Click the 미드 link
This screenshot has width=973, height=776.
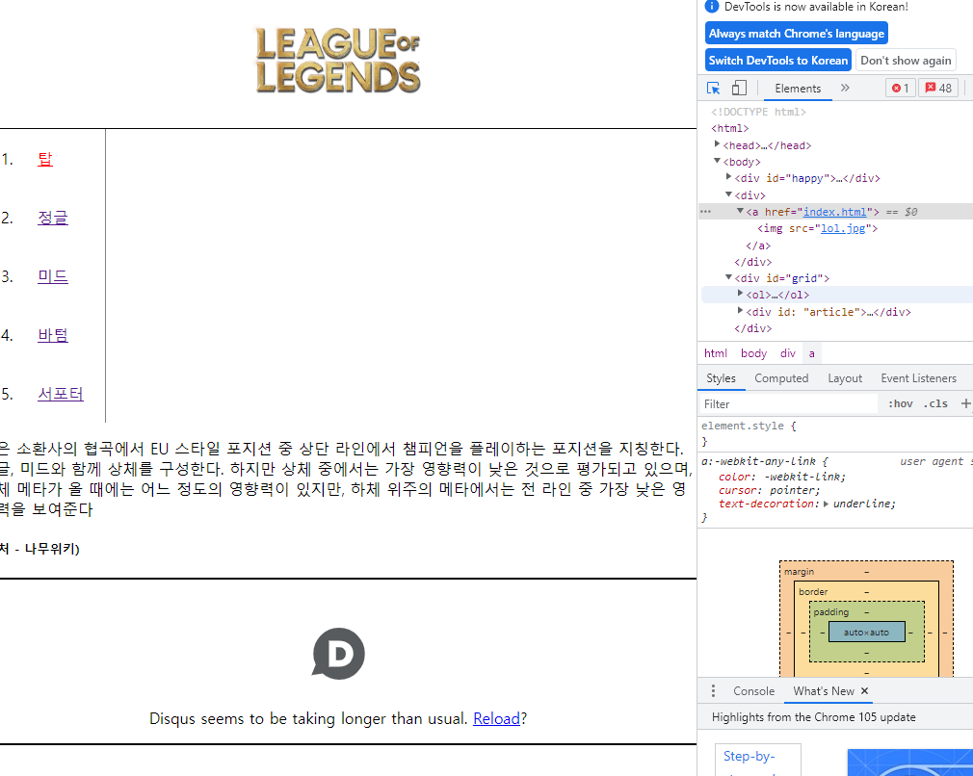(x=53, y=276)
